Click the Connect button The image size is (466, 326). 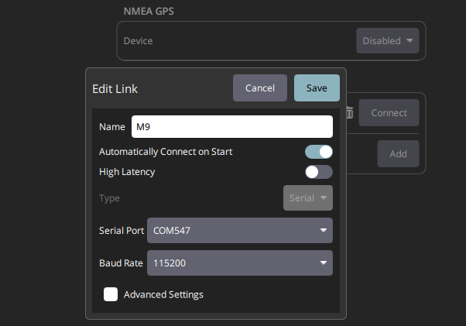click(389, 113)
